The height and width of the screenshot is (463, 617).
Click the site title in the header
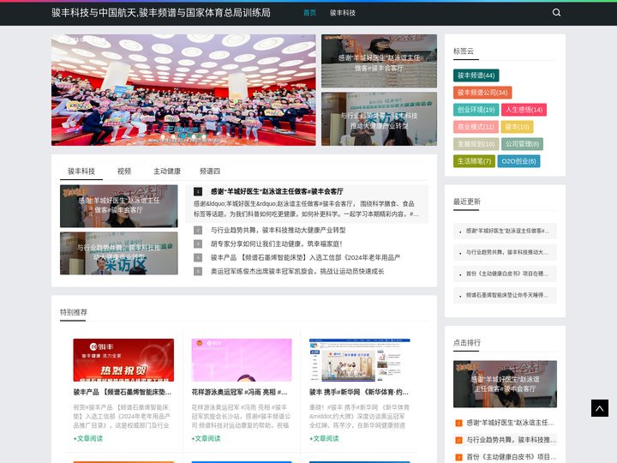(161, 13)
